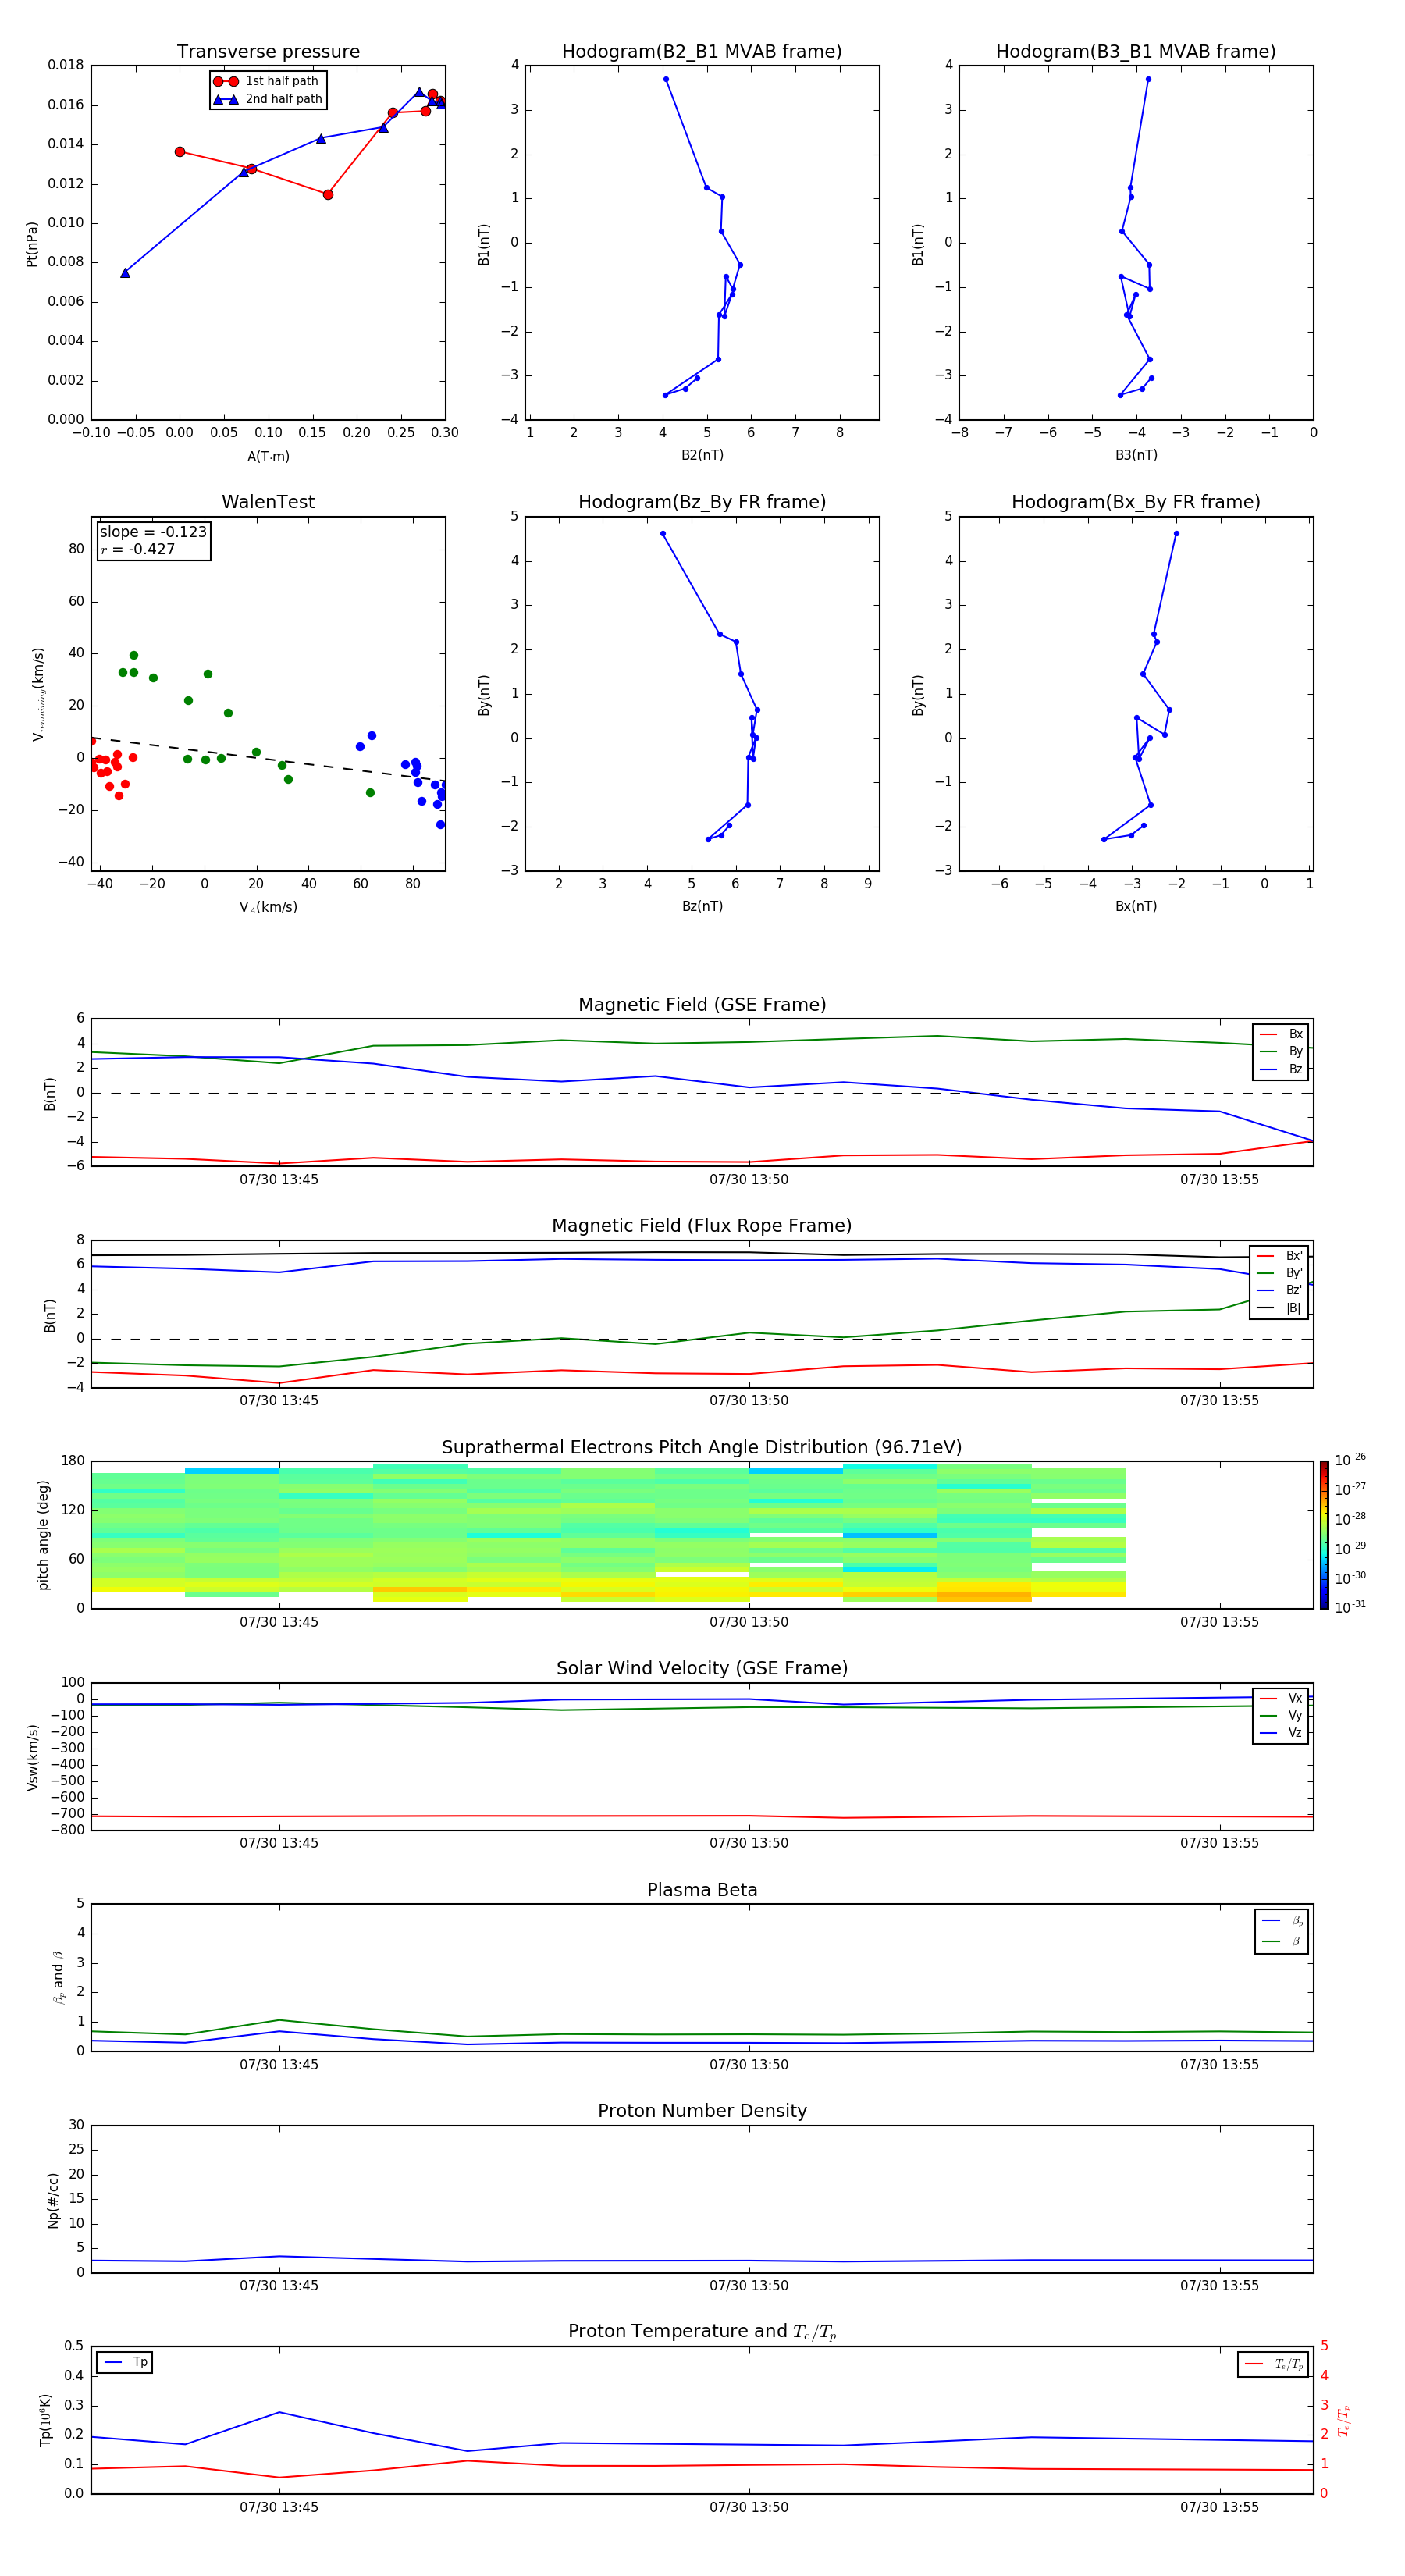Viewport: 1405px width, 2576px height.
Task: Select the Bz' entry in Flux Rope legend
Action: pyautogui.click(x=1280, y=1291)
